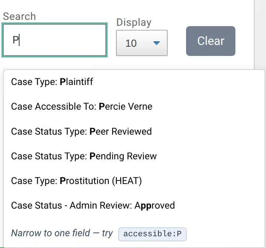Click the blue arrow in Display selector
The height and width of the screenshot is (248, 266).
(157, 43)
